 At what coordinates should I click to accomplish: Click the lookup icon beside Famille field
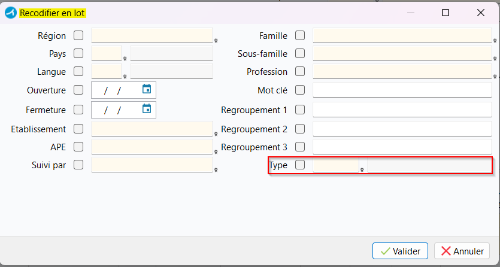point(495,41)
